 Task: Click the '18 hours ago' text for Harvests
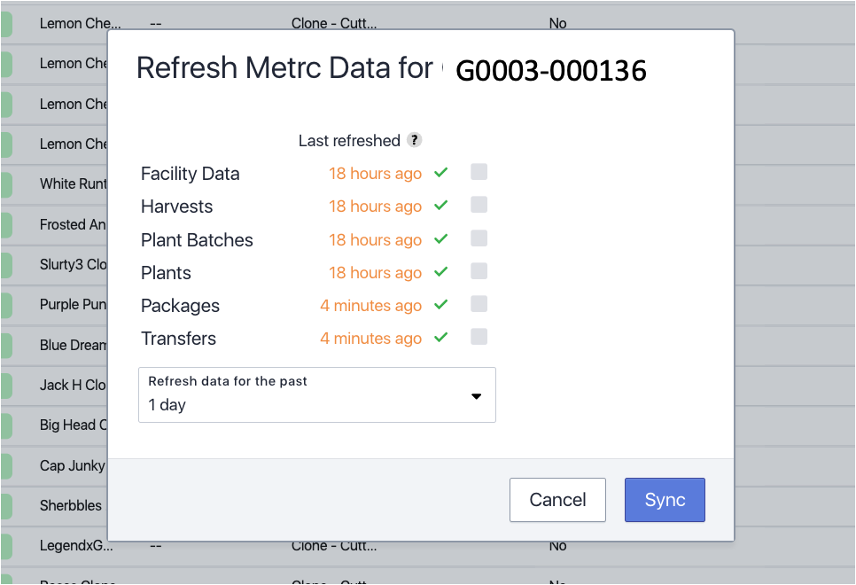coord(375,207)
